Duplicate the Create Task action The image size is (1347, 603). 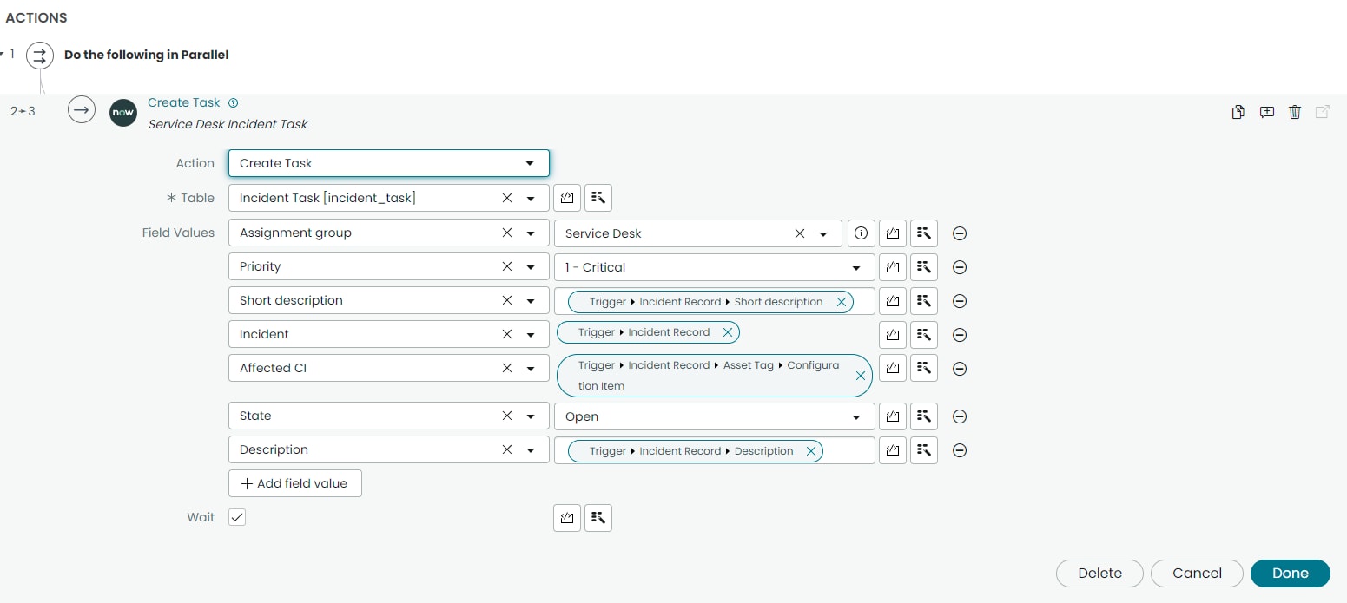(1238, 112)
